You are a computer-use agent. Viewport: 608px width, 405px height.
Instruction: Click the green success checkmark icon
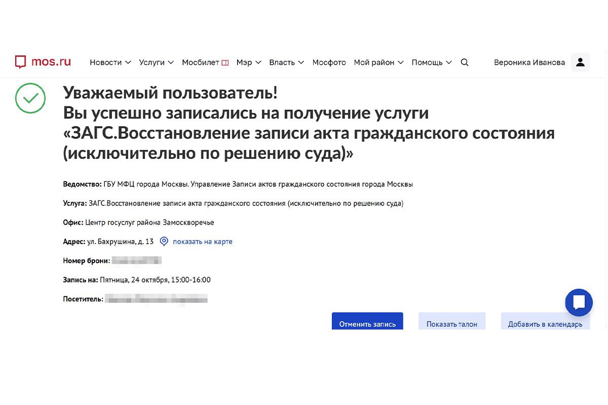coord(30,99)
